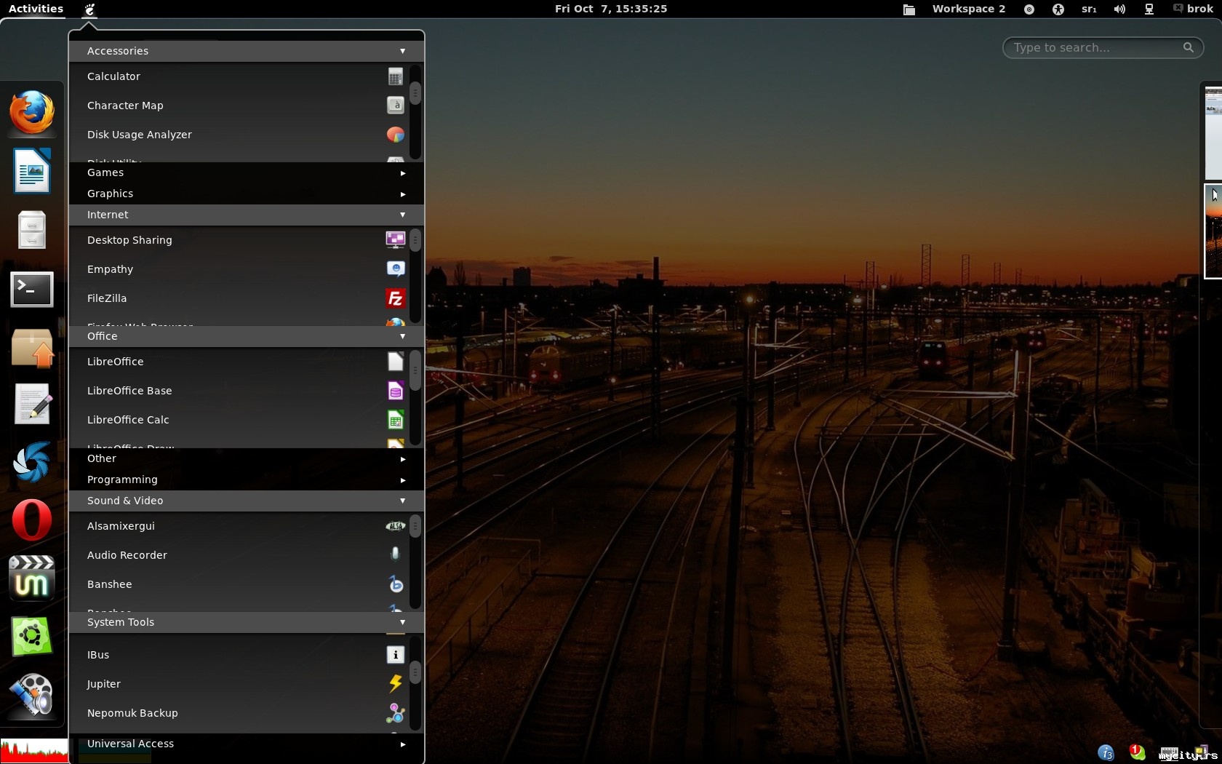This screenshot has width=1222, height=764.
Task: Open the volume speaker indicator
Action: pos(1119,9)
